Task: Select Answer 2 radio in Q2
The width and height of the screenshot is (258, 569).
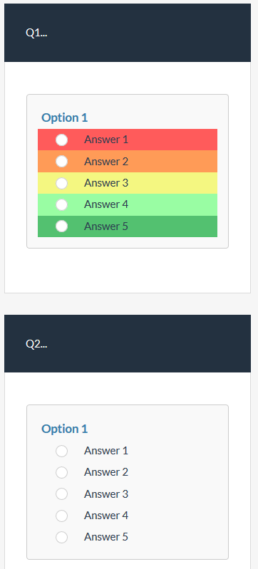Action: 61,472
